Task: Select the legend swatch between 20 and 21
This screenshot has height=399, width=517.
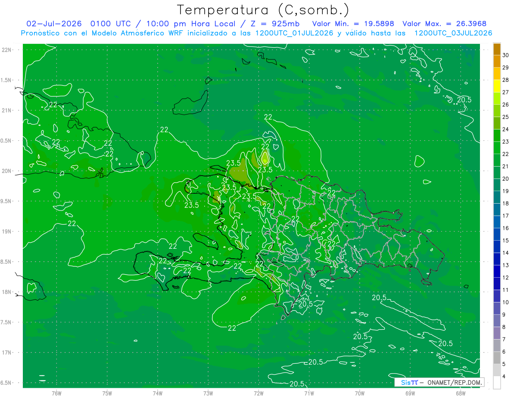Action: (x=497, y=173)
